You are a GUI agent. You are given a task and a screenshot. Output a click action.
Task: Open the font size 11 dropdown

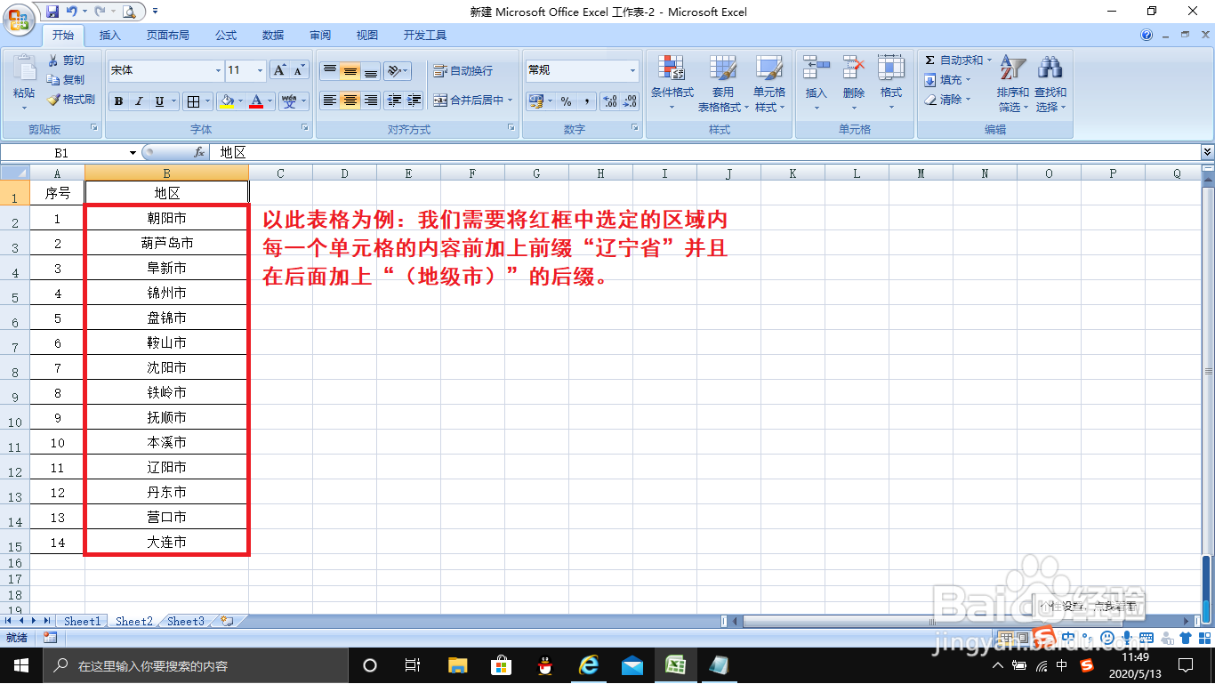click(x=261, y=70)
